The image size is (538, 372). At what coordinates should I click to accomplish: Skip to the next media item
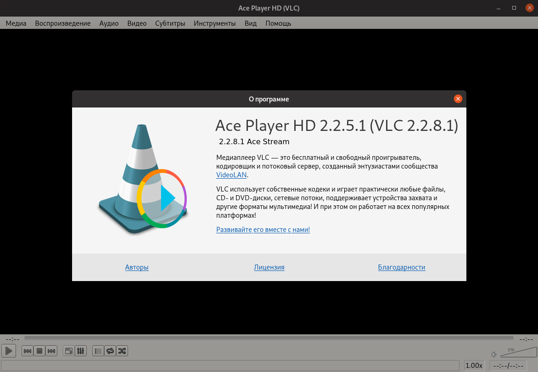click(51, 351)
